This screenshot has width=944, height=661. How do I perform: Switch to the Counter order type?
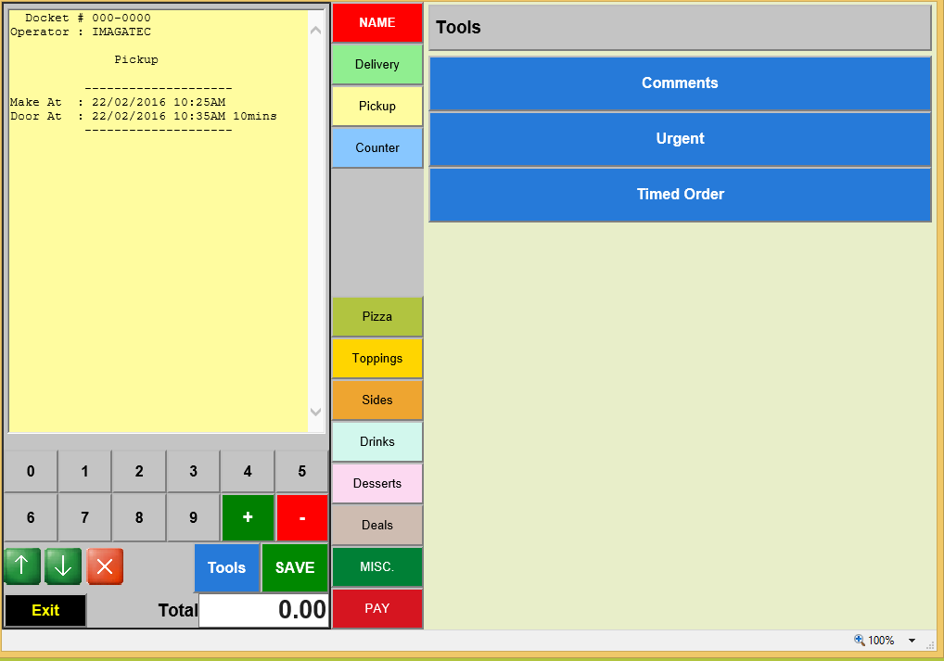coord(377,147)
